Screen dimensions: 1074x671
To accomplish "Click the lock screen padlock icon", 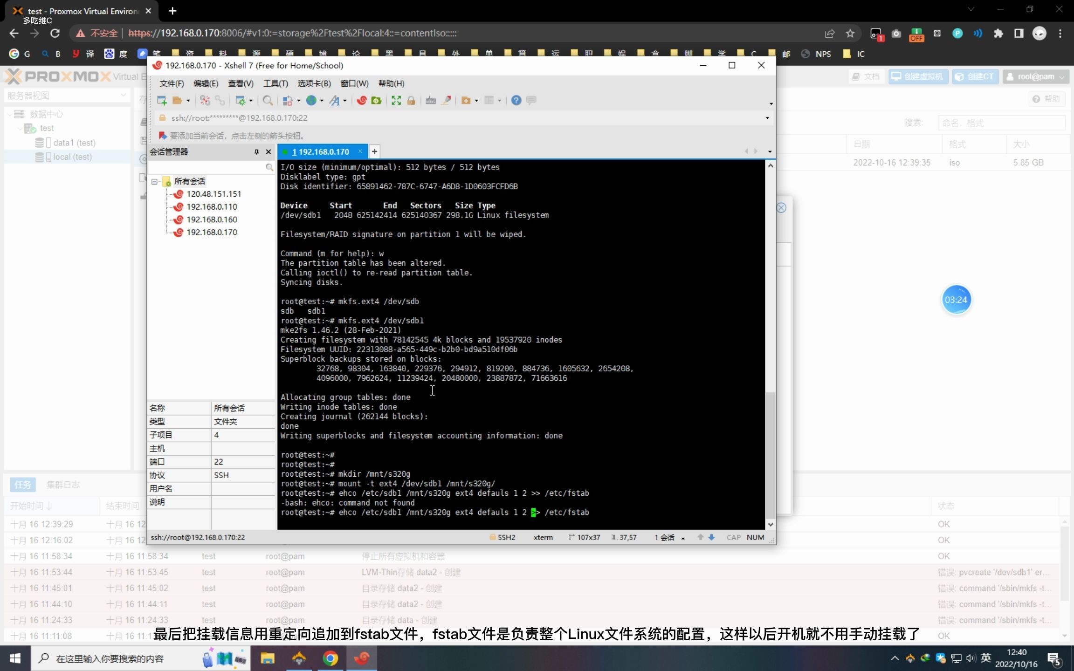I will pos(411,100).
